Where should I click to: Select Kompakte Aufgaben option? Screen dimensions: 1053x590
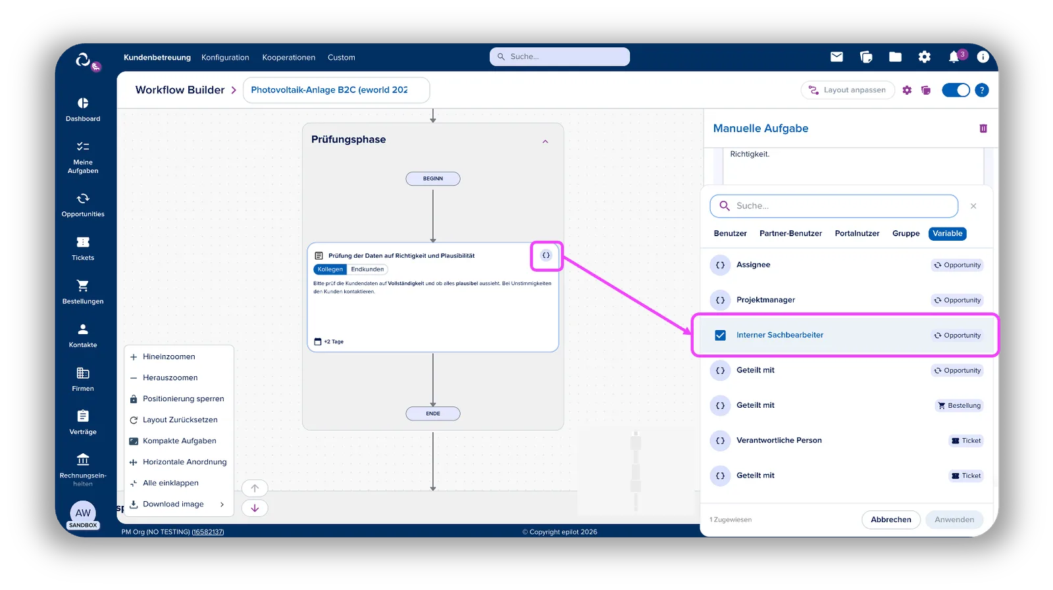tap(178, 441)
